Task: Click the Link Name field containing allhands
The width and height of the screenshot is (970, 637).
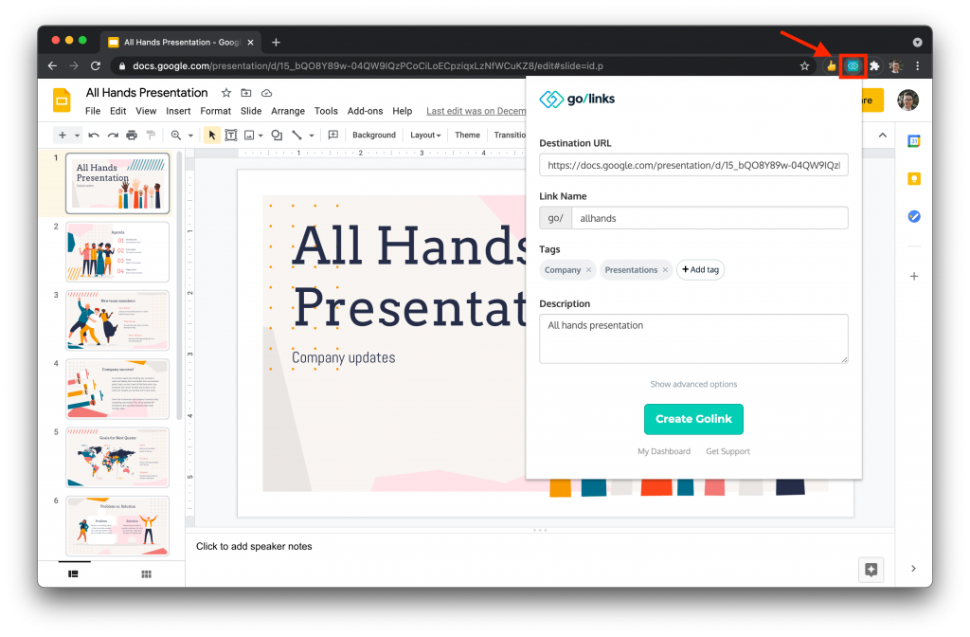Action: pos(709,218)
